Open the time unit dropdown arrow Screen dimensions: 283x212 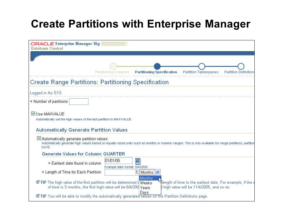click(157, 172)
